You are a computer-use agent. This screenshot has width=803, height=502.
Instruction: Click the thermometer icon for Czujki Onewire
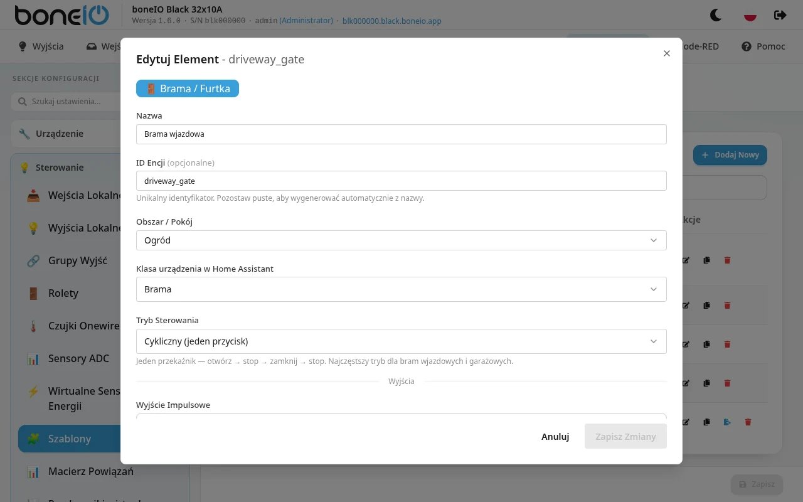(x=33, y=326)
